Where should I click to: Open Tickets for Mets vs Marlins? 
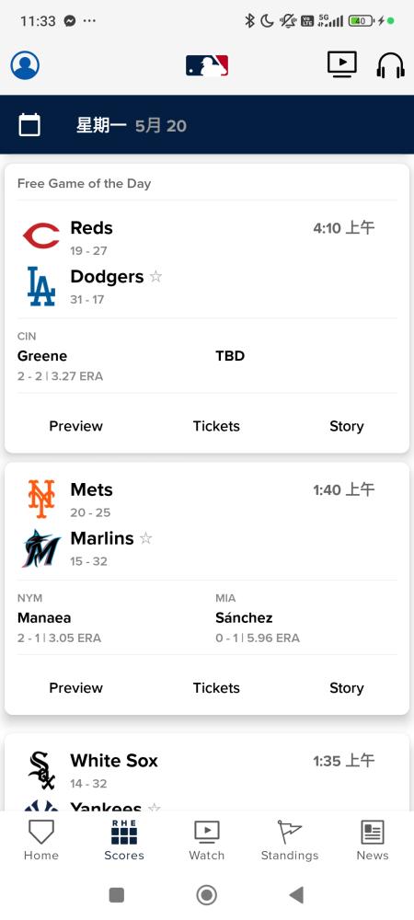point(216,687)
